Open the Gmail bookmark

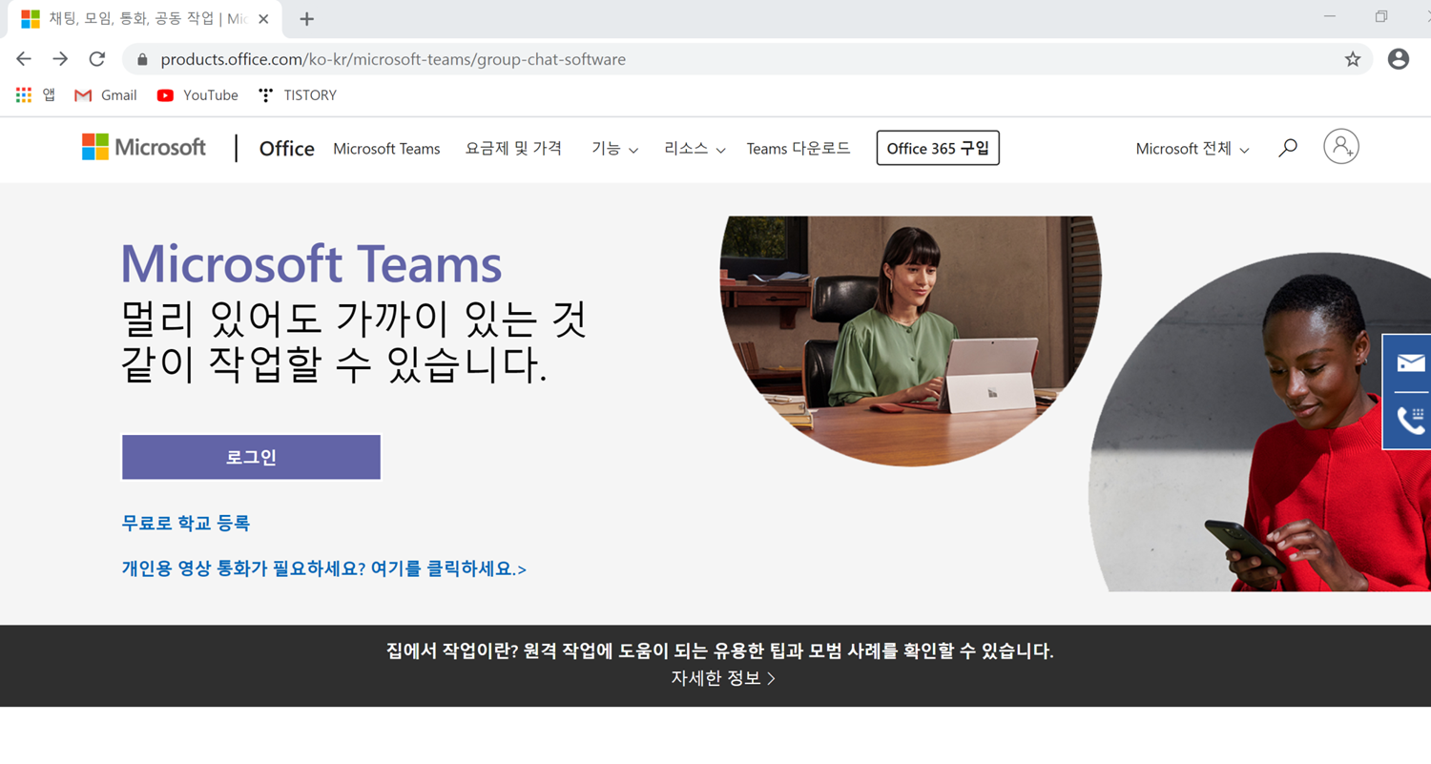[106, 95]
